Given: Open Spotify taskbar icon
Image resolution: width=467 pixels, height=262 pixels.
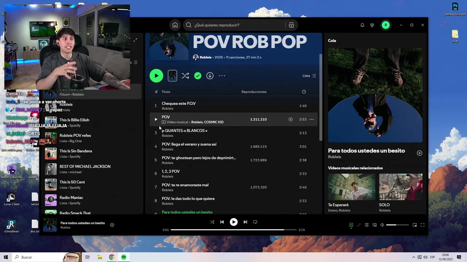Looking at the screenshot, I should (124, 257).
